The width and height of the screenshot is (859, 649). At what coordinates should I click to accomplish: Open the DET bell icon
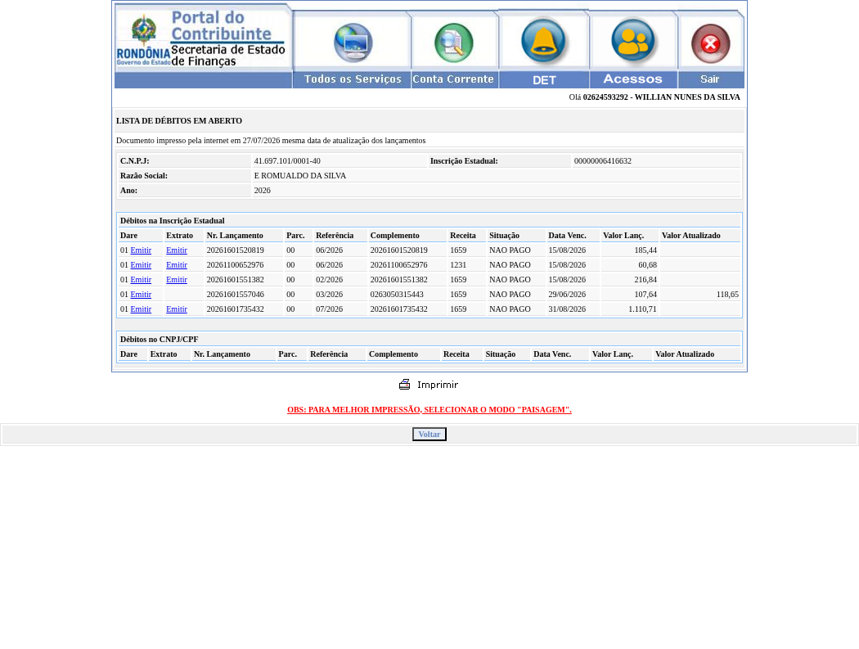[543, 41]
